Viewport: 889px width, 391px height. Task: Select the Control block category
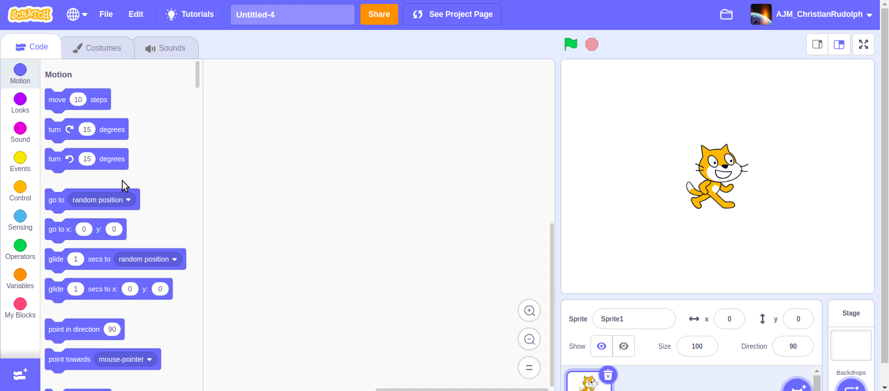[x=20, y=191]
